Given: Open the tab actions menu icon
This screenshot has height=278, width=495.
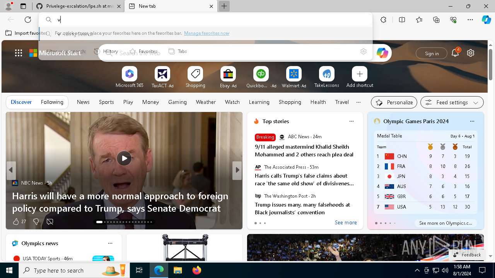Looking at the screenshot, I should tap(23, 6).
